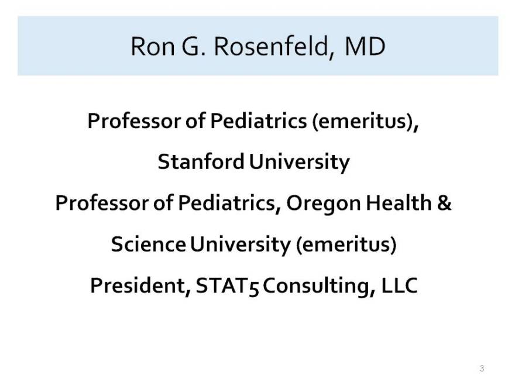Click the word 'Health' before the ampersand
The image size is (515, 386).
pos(399,202)
